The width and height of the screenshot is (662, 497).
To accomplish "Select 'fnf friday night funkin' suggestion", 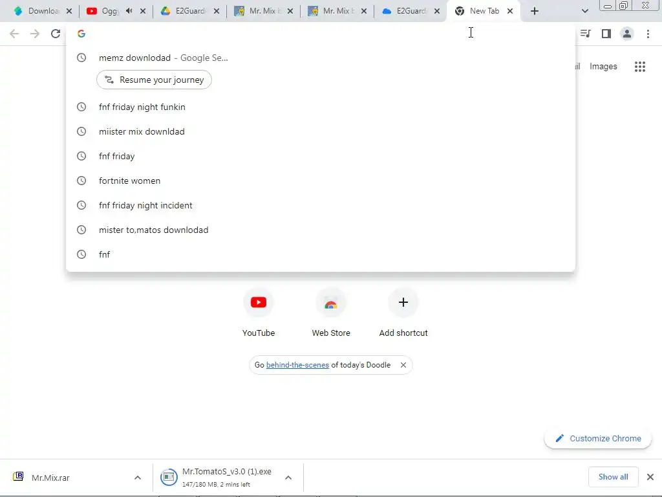I will click(321, 107).
